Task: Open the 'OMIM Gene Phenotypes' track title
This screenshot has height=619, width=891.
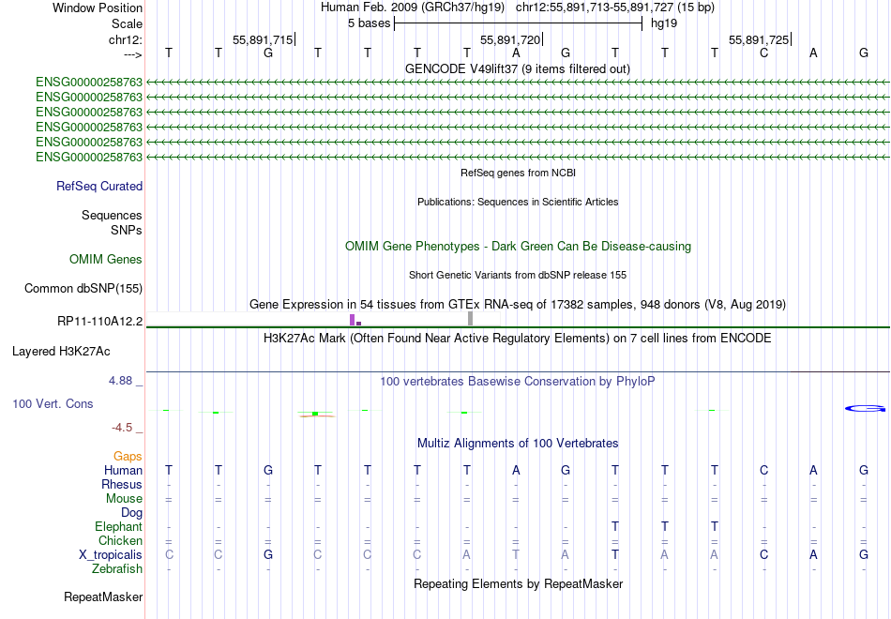Action: click(x=518, y=246)
